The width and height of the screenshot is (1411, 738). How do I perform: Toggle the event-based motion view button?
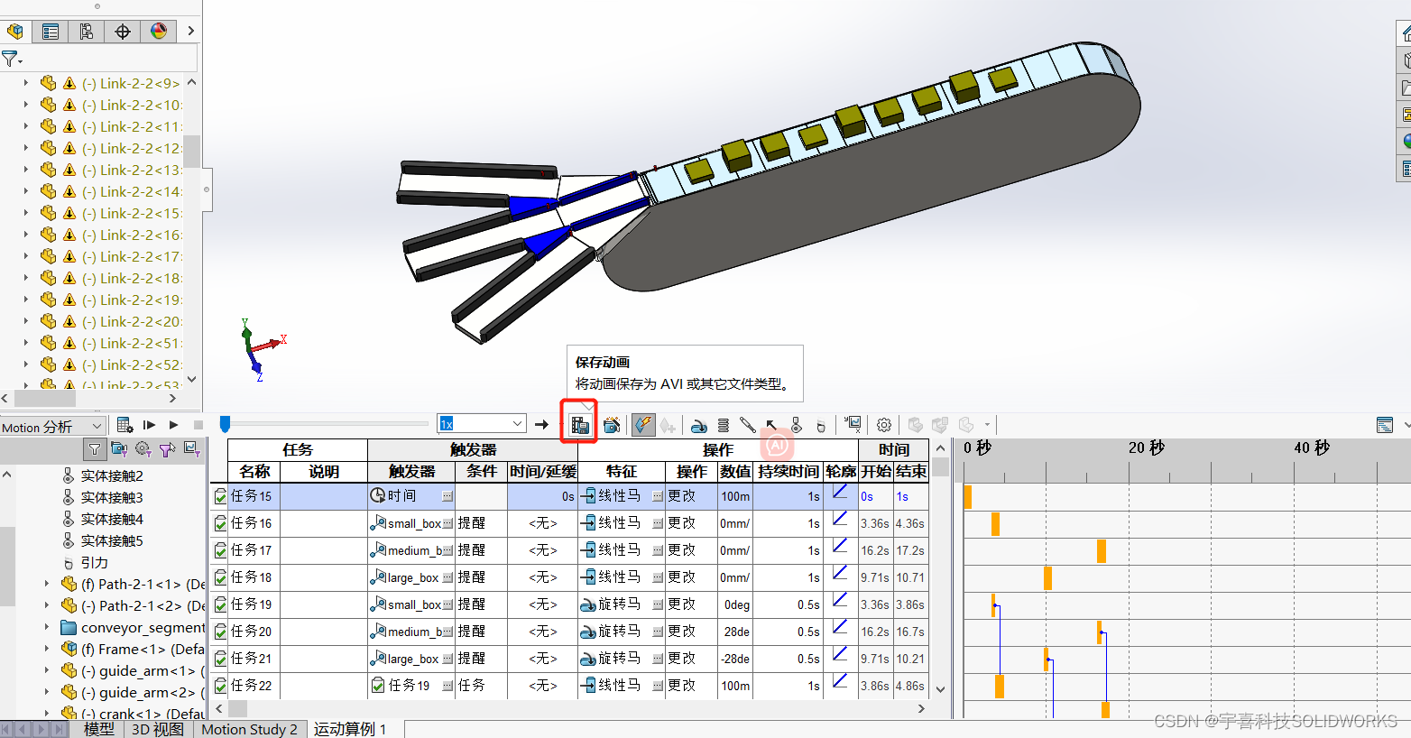643,425
